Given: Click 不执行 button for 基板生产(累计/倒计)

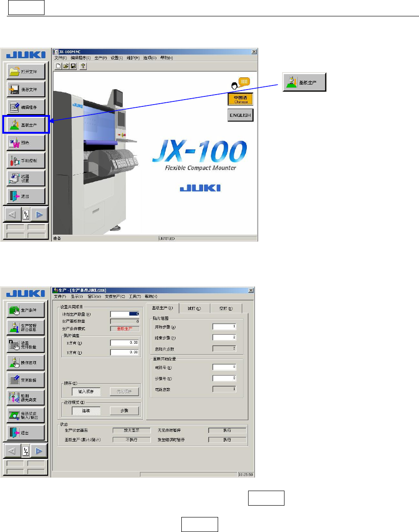Looking at the screenshot, I should pyautogui.click(x=131, y=440).
